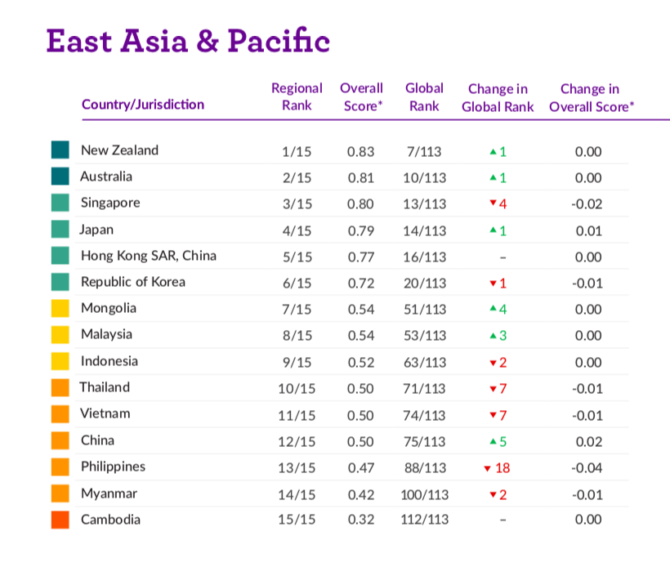Click the 'East Asia & Pacific' heading
Image resolution: width=670 pixels, height=585 pixels.
pos(188,41)
